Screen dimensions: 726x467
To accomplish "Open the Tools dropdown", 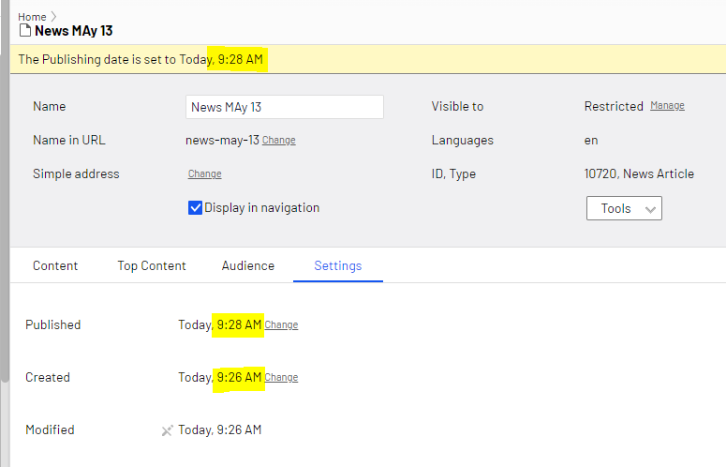I will click(624, 208).
